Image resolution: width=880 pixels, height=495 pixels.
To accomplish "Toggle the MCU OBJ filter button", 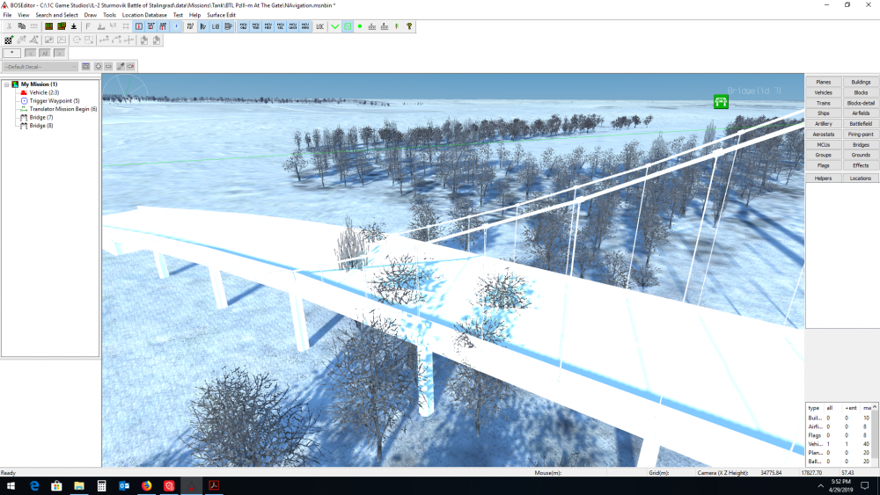I will pyautogui.click(x=244, y=26).
